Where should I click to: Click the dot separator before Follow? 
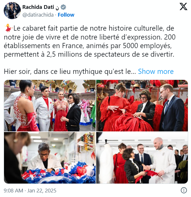coord(56,15)
